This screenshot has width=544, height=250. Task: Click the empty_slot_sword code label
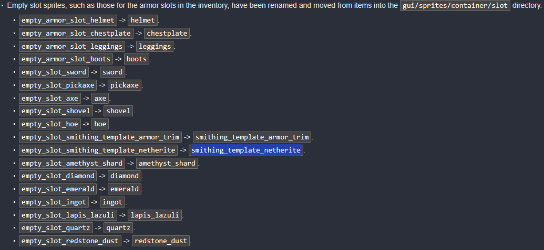pos(53,72)
